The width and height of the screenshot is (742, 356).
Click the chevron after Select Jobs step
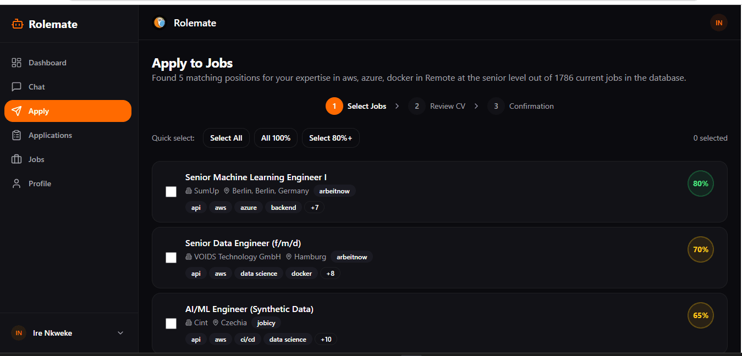397,106
